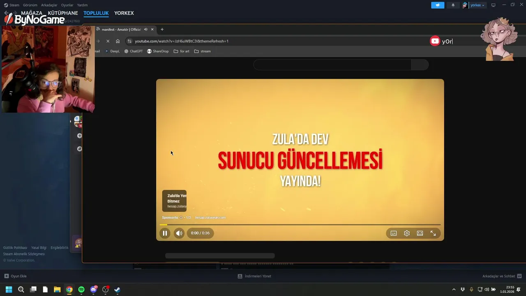This screenshot has height=296, width=526.
Task: Go to TOPLULUK in Steam
Action: click(96, 13)
